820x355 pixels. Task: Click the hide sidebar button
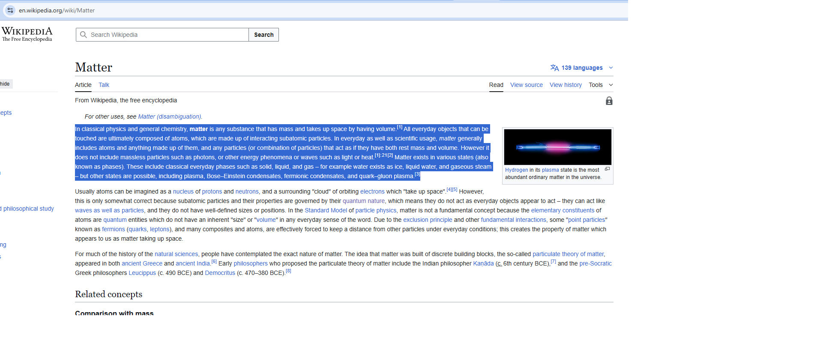(6, 84)
